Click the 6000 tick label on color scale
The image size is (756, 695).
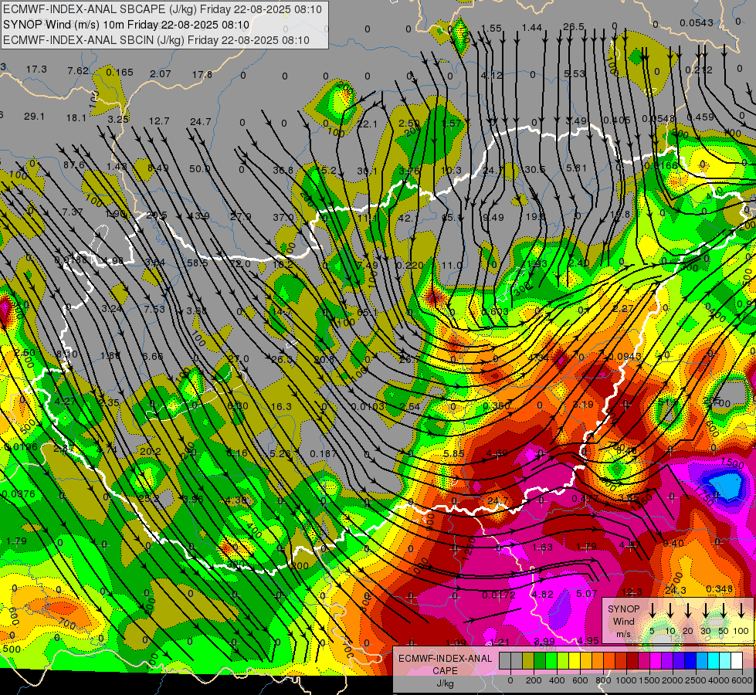(741, 680)
